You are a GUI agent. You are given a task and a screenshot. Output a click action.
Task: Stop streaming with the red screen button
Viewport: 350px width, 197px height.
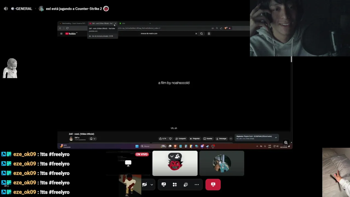coord(213,184)
